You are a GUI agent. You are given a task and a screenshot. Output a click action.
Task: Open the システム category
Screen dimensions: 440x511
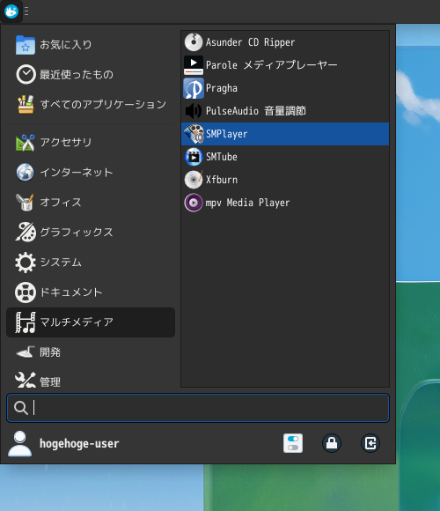click(91, 263)
